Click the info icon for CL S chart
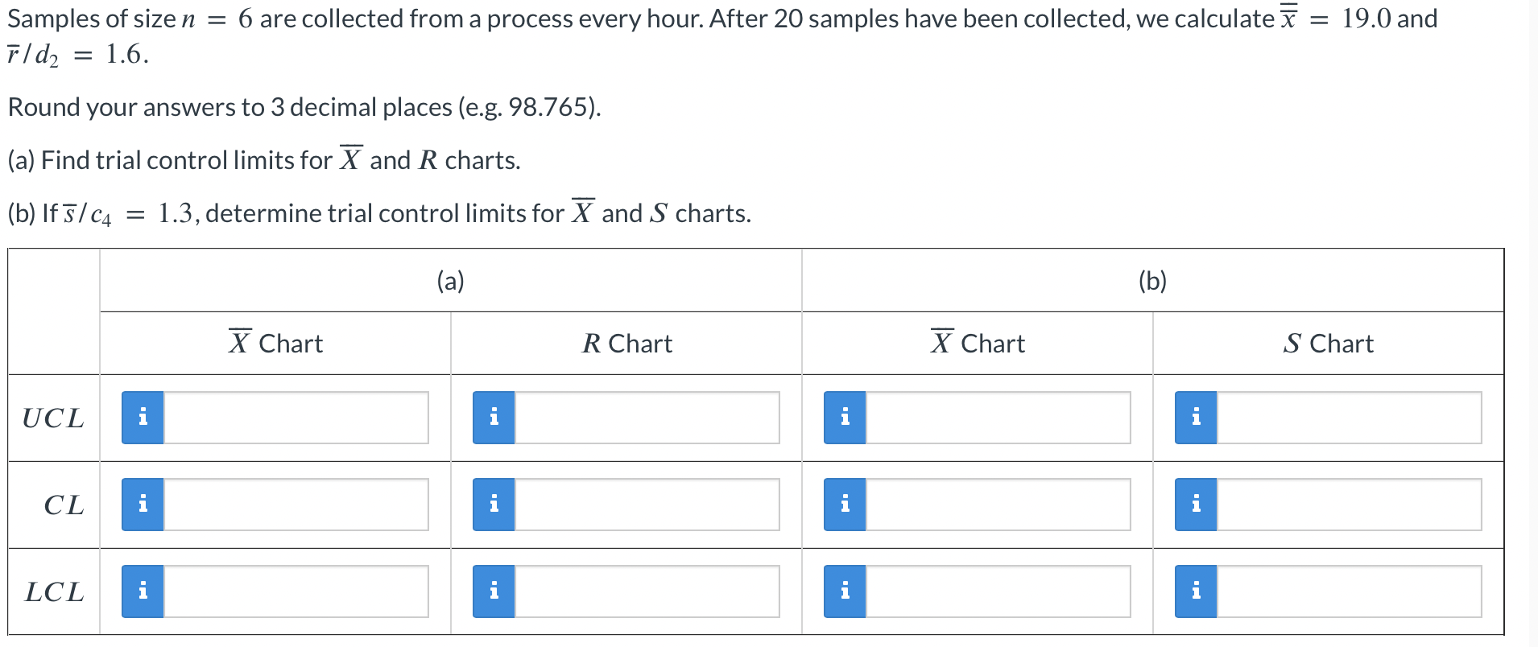The width and height of the screenshot is (1538, 647). (1196, 505)
